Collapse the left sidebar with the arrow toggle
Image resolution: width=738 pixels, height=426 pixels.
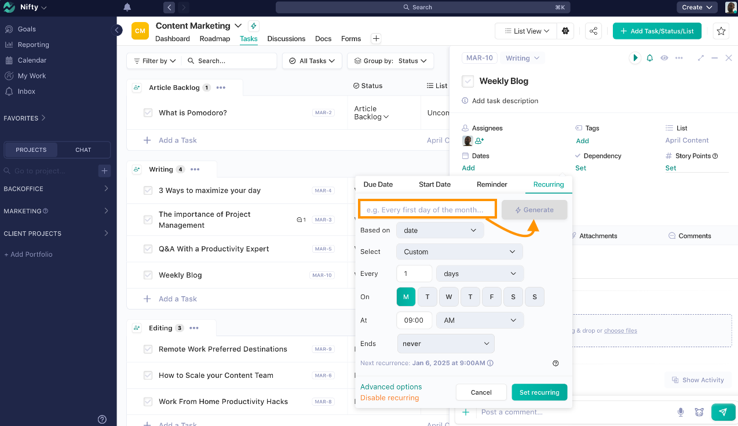(x=118, y=30)
